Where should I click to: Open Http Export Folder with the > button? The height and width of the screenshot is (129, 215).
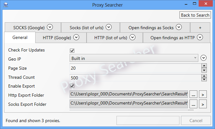203,94
